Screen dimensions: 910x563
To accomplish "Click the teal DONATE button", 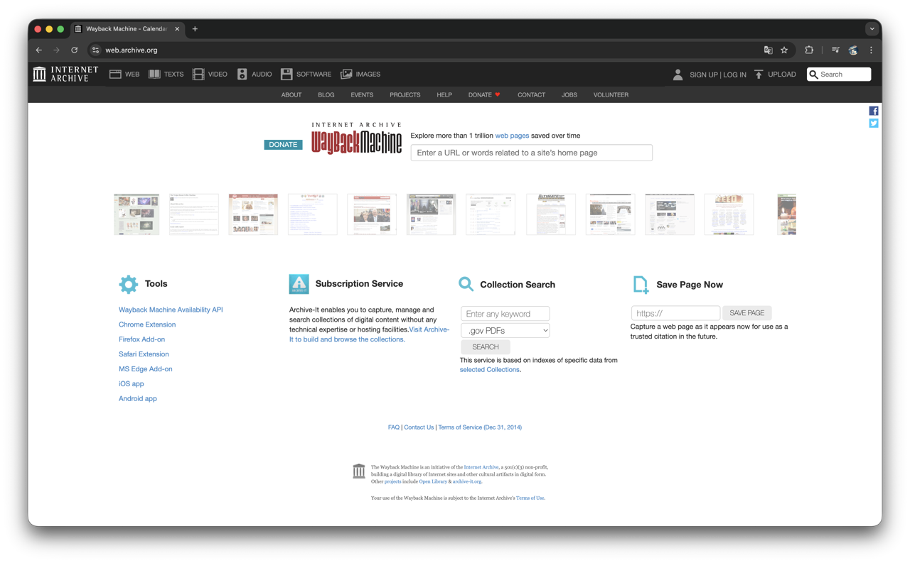I will [283, 144].
